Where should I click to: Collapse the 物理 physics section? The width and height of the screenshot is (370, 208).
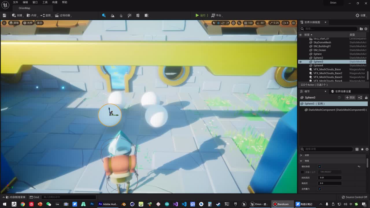coord(301,161)
